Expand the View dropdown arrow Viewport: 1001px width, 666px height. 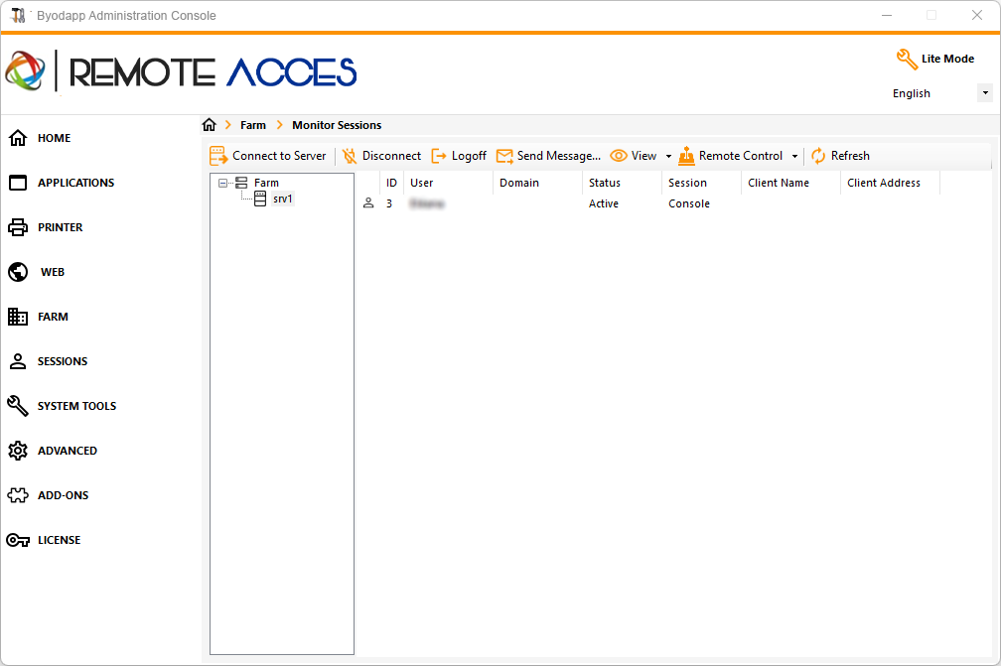point(668,156)
